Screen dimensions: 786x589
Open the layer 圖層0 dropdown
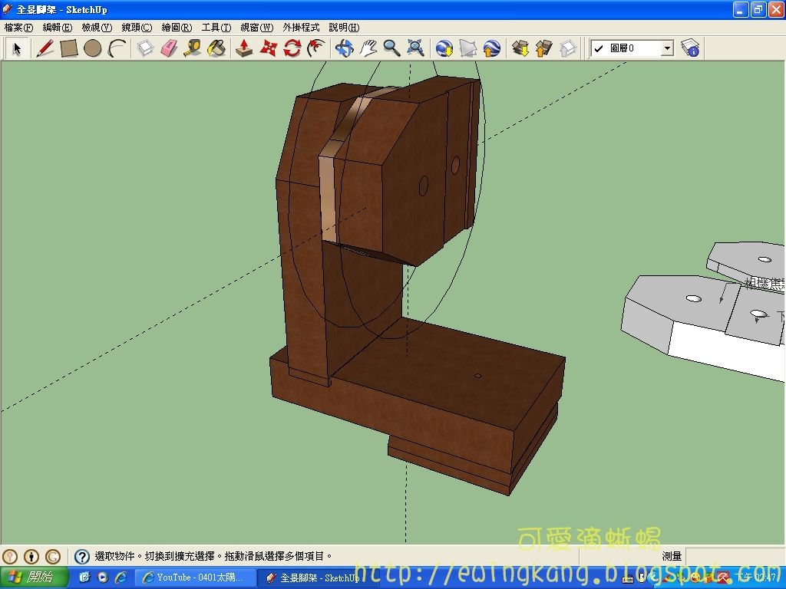click(667, 48)
